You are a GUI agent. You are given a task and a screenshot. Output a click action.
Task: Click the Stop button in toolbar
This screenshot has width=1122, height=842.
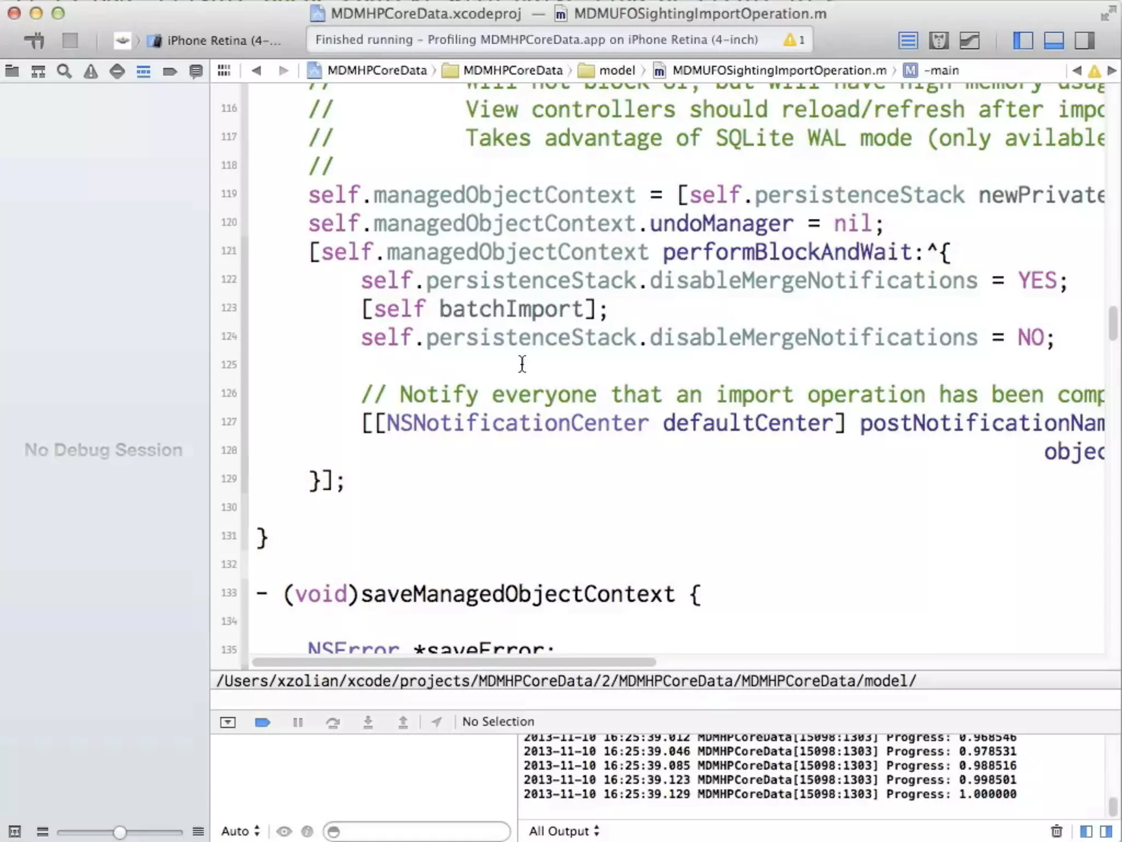point(70,40)
